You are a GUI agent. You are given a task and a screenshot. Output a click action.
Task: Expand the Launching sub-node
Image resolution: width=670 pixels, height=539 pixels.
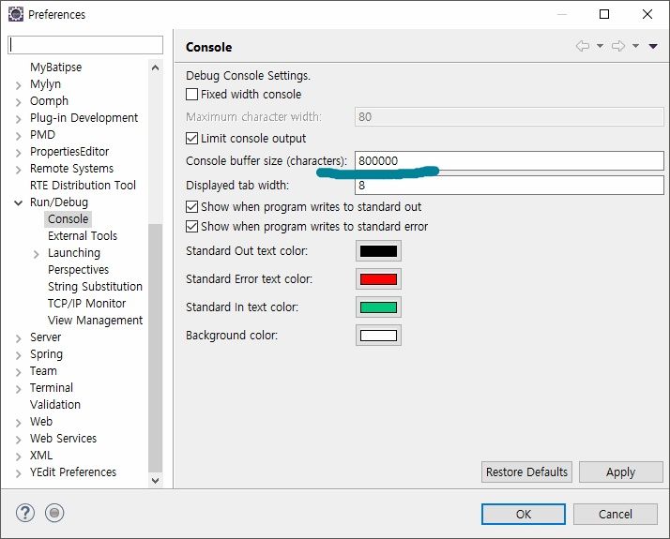pos(37,254)
